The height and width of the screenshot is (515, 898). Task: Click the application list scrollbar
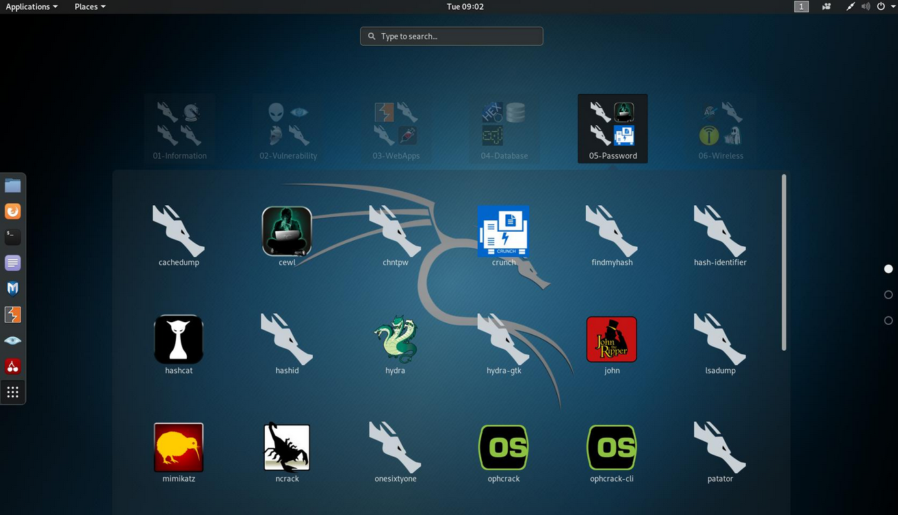tap(784, 263)
